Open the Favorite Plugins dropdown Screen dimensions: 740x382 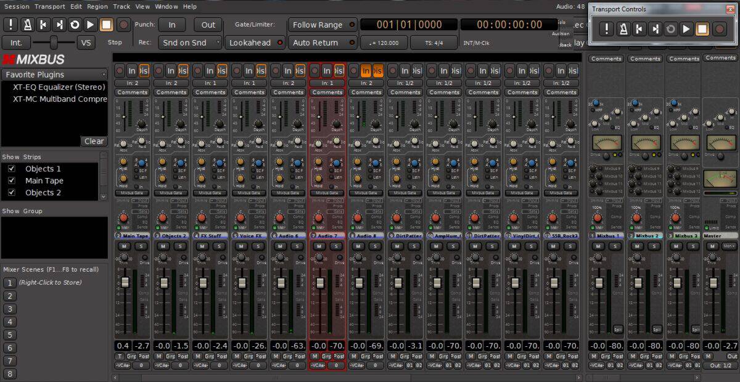pos(54,75)
